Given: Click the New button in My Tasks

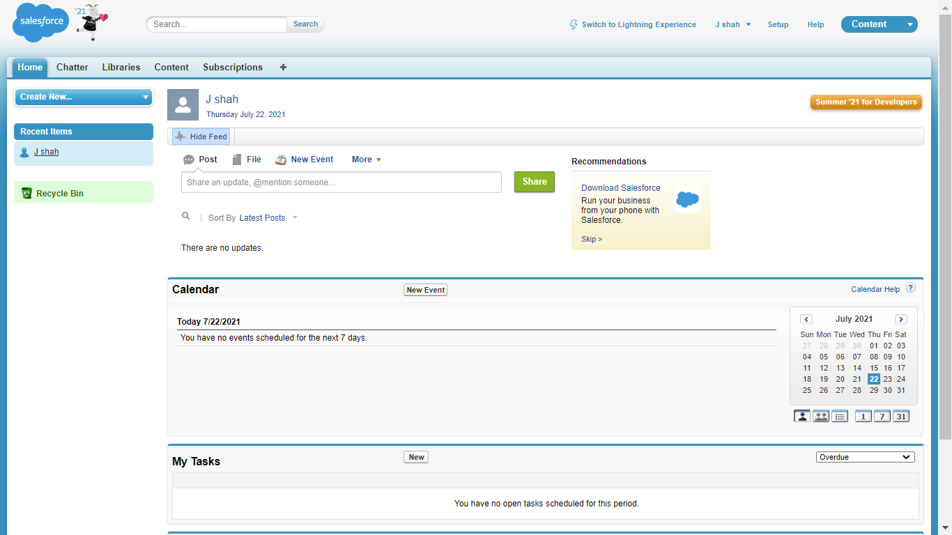Looking at the screenshot, I should [416, 457].
